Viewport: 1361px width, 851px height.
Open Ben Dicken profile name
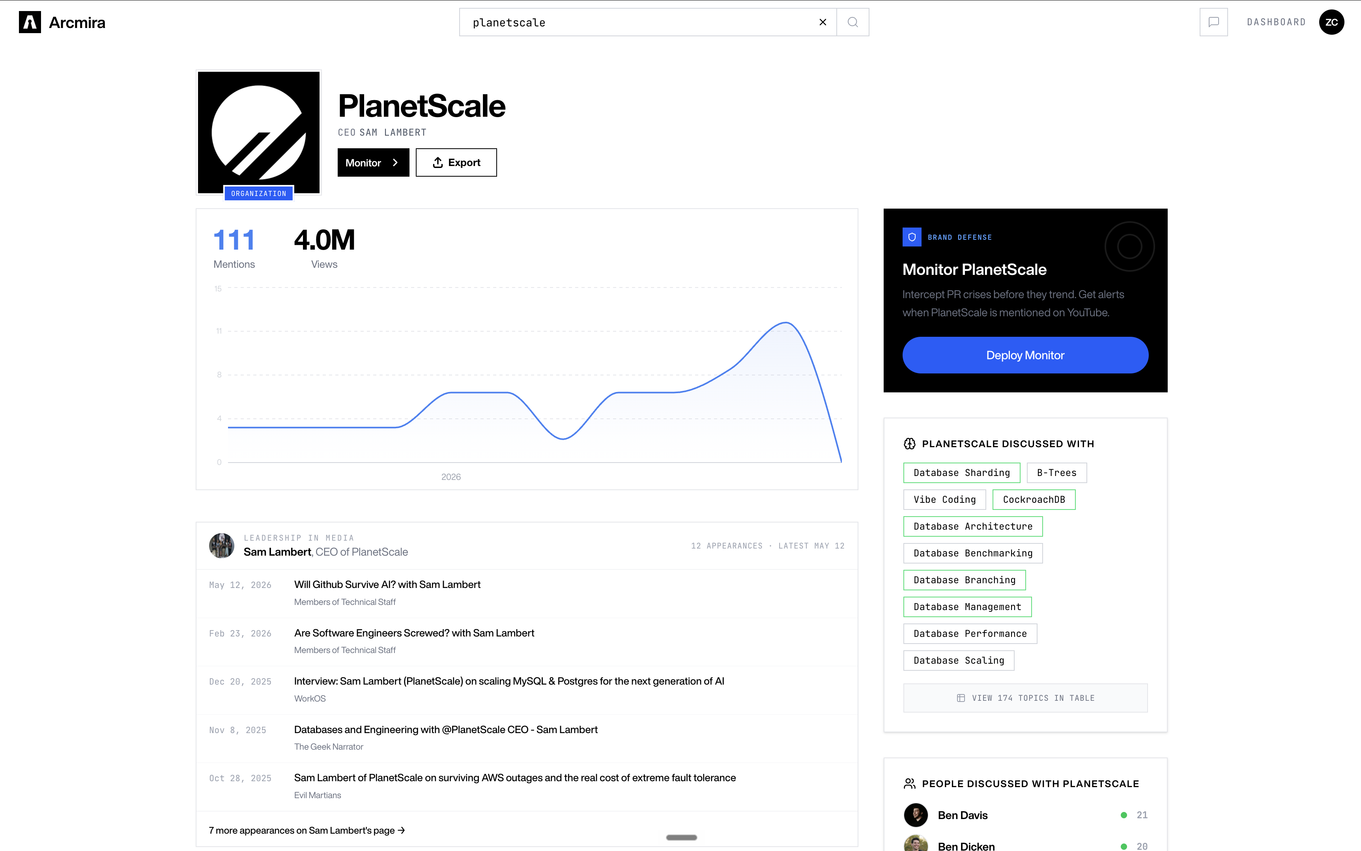[x=966, y=846]
